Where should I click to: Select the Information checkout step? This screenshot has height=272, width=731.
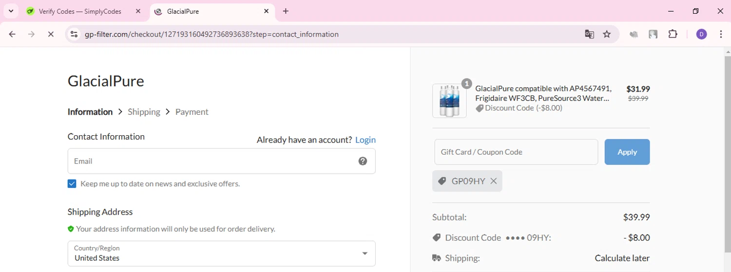coord(90,111)
